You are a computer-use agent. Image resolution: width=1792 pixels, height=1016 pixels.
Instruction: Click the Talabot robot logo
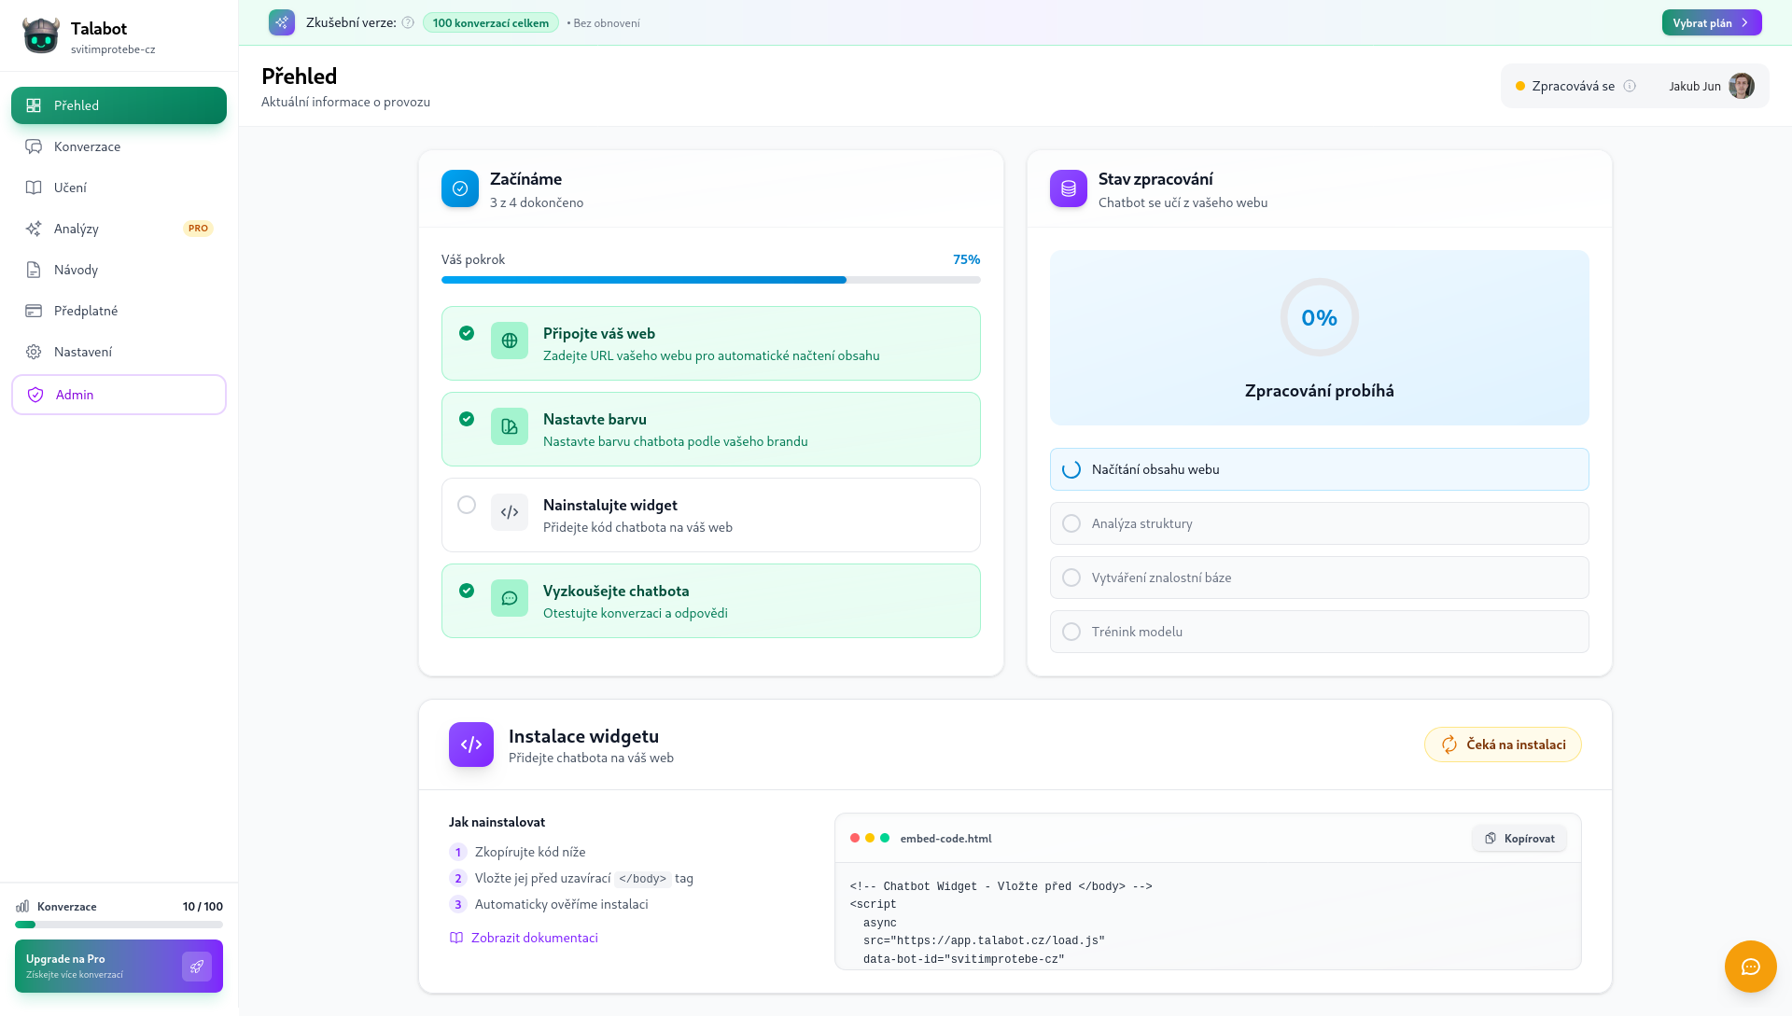pyautogui.click(x=41, y=35)
